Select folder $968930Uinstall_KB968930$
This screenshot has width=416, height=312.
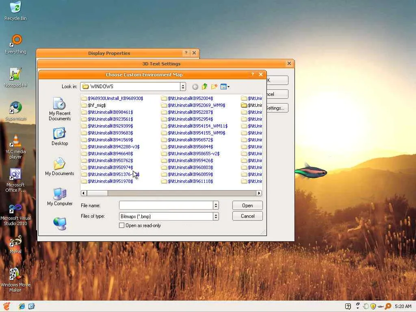coord(112,98)
